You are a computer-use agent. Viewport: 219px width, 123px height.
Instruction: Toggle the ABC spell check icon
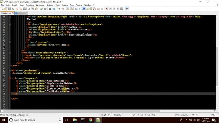127,9
